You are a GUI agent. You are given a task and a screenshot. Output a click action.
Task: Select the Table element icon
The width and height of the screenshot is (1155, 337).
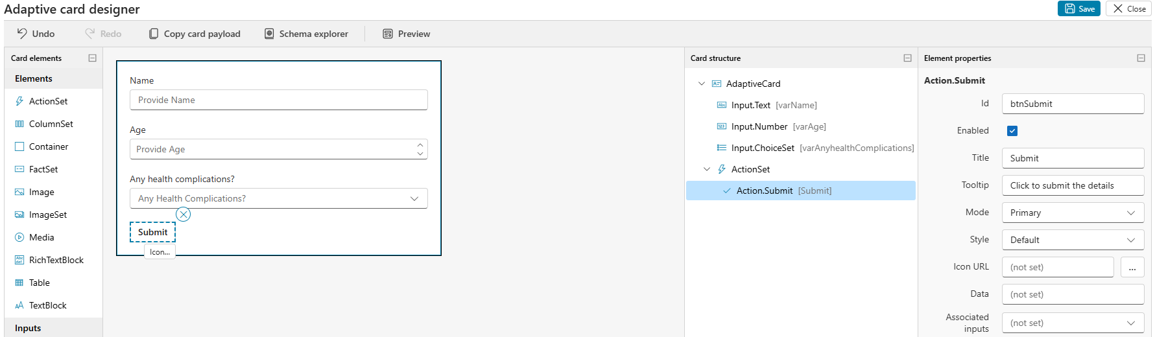click(19, 283)
